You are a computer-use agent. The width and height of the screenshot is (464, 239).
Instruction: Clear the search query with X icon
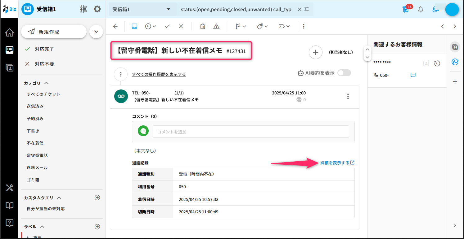(x=300, y=9)
